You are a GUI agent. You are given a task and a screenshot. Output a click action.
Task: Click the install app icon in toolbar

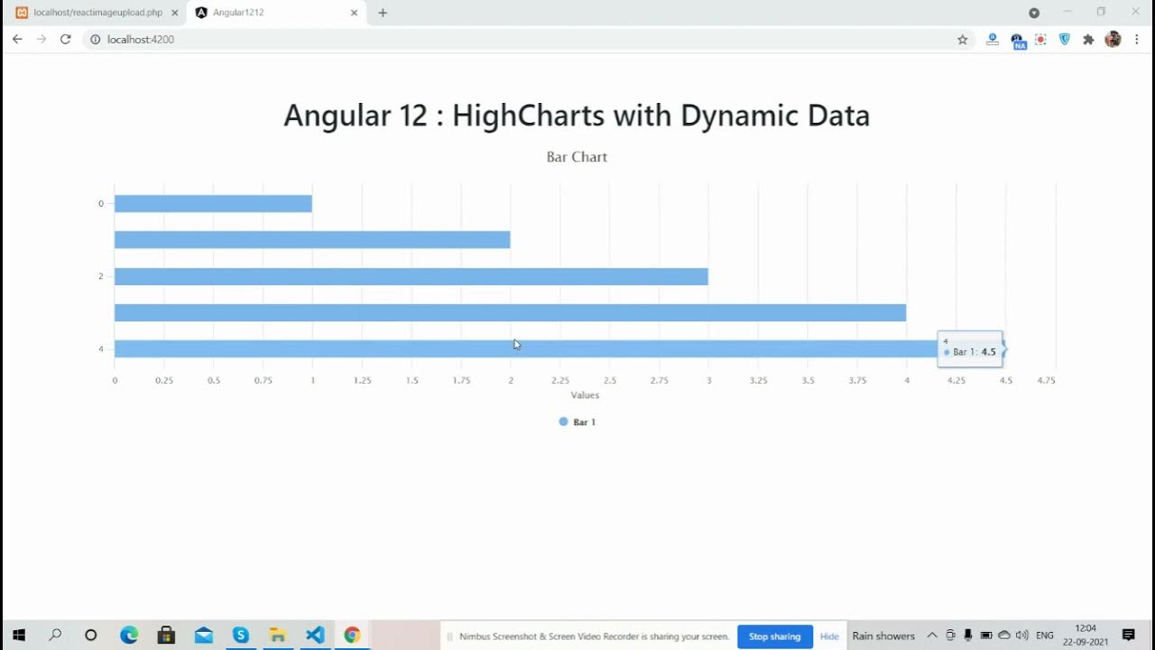pos(993,40)
